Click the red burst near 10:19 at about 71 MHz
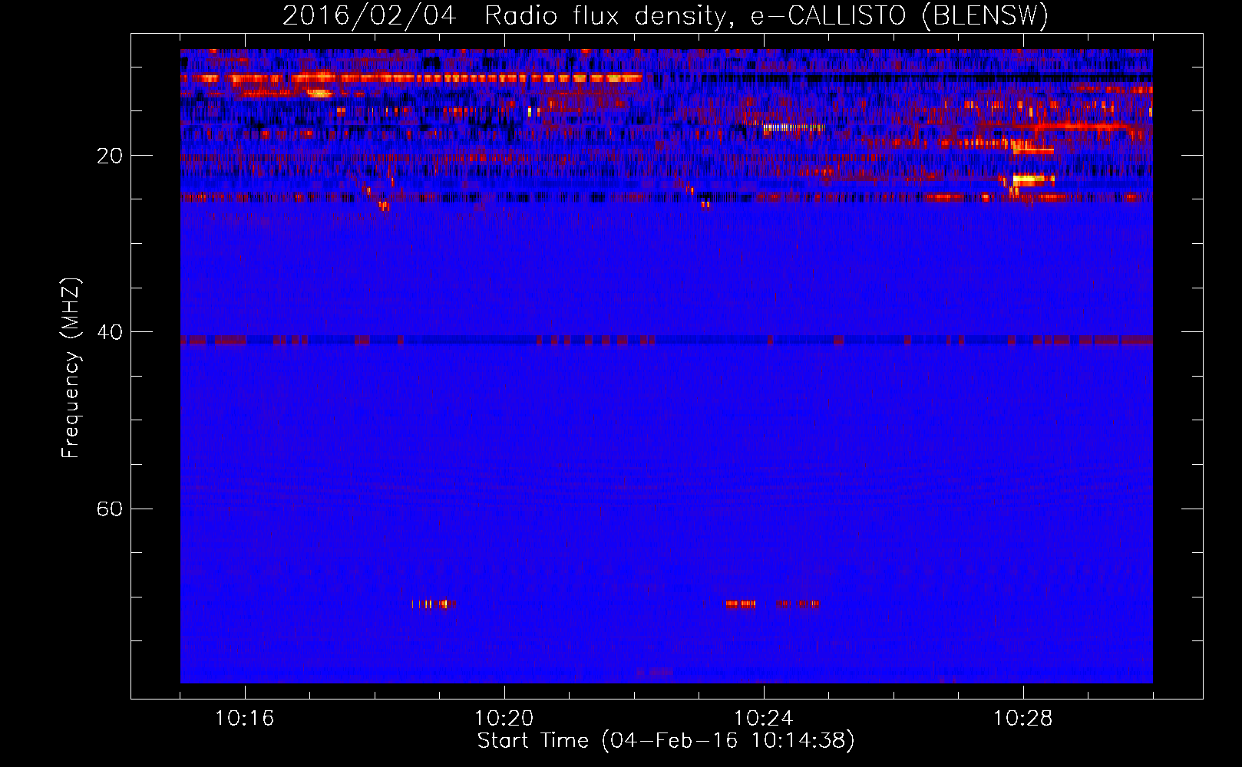The image size is (1242, 767). tap(434, 604)
